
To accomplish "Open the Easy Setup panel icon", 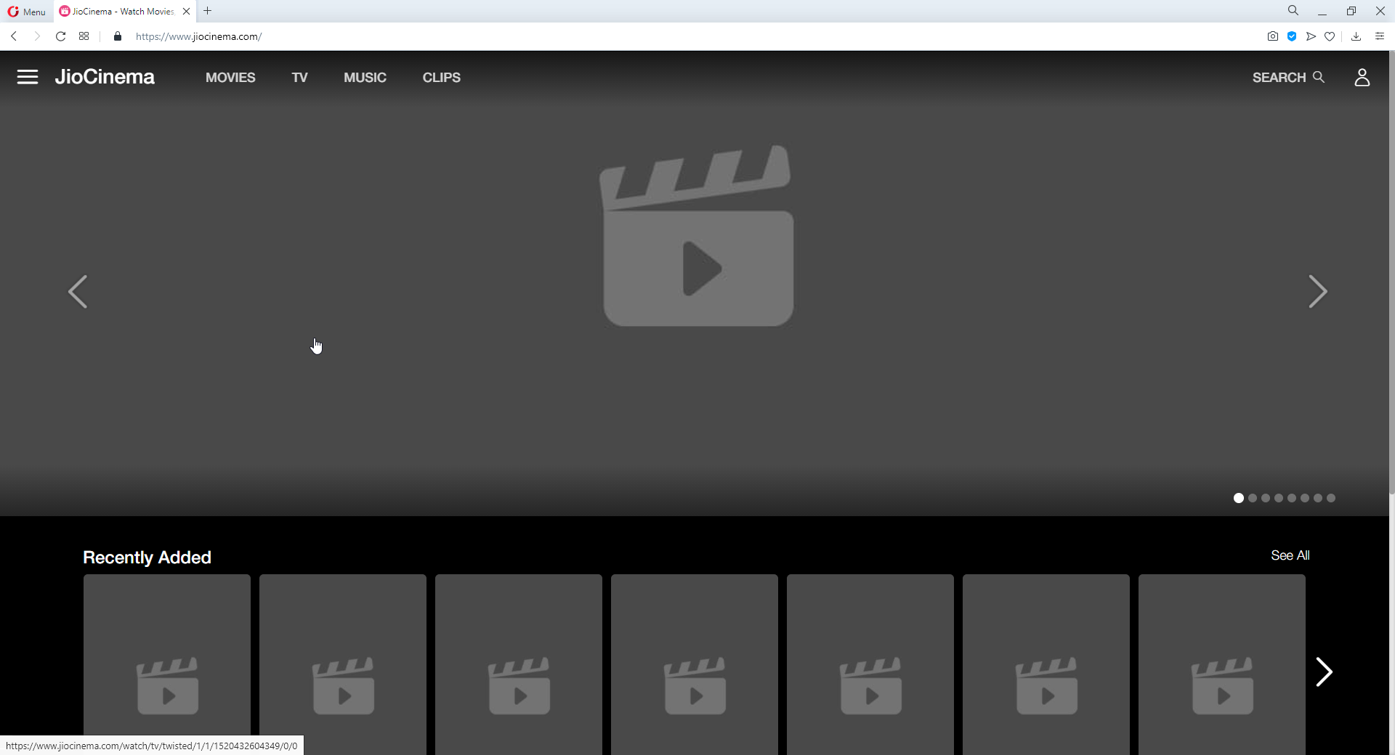I will 1380,36.
